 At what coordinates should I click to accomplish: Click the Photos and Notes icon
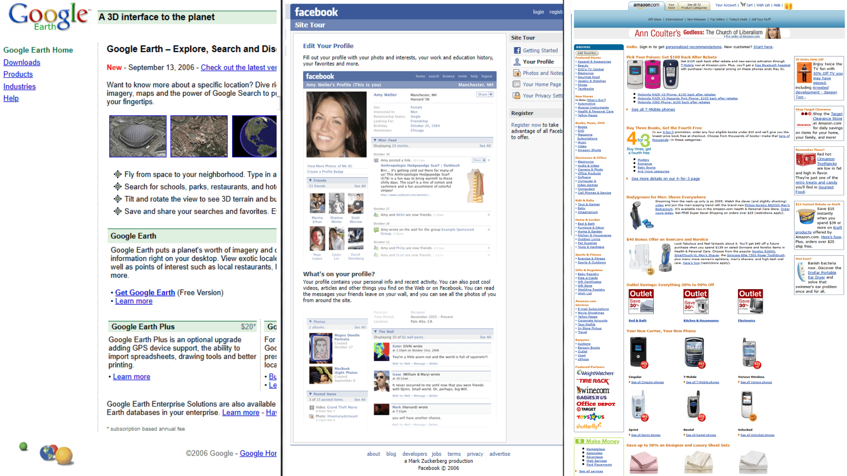pos(517,73)
